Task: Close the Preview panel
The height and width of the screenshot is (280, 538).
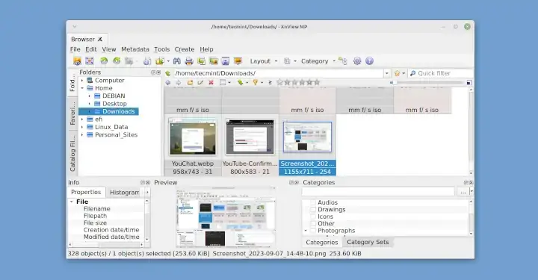Action: pos(297,182)
